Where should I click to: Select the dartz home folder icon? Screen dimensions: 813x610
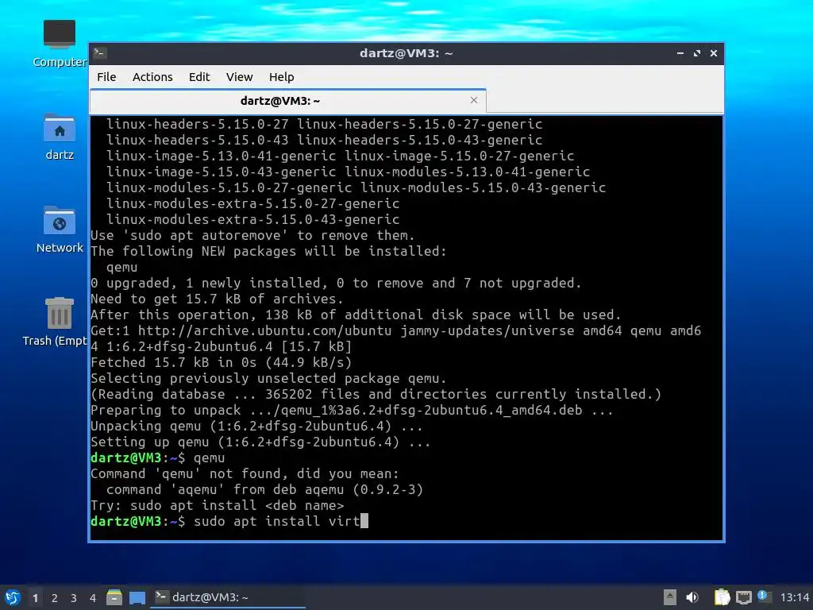pos(59,137)
